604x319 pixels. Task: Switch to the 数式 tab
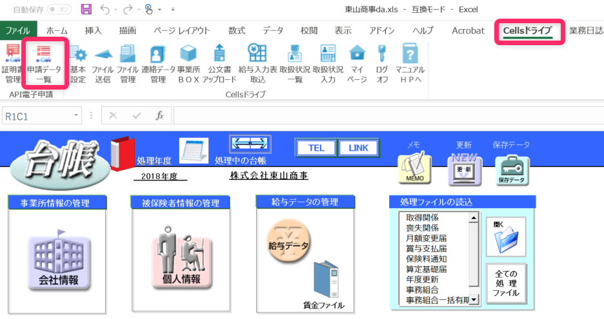coord(237,31)
